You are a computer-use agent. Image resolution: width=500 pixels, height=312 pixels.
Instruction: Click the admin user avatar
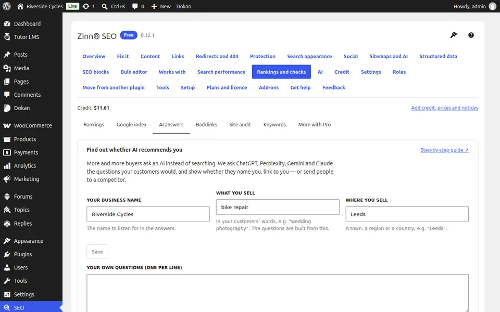tap(493, 6)
